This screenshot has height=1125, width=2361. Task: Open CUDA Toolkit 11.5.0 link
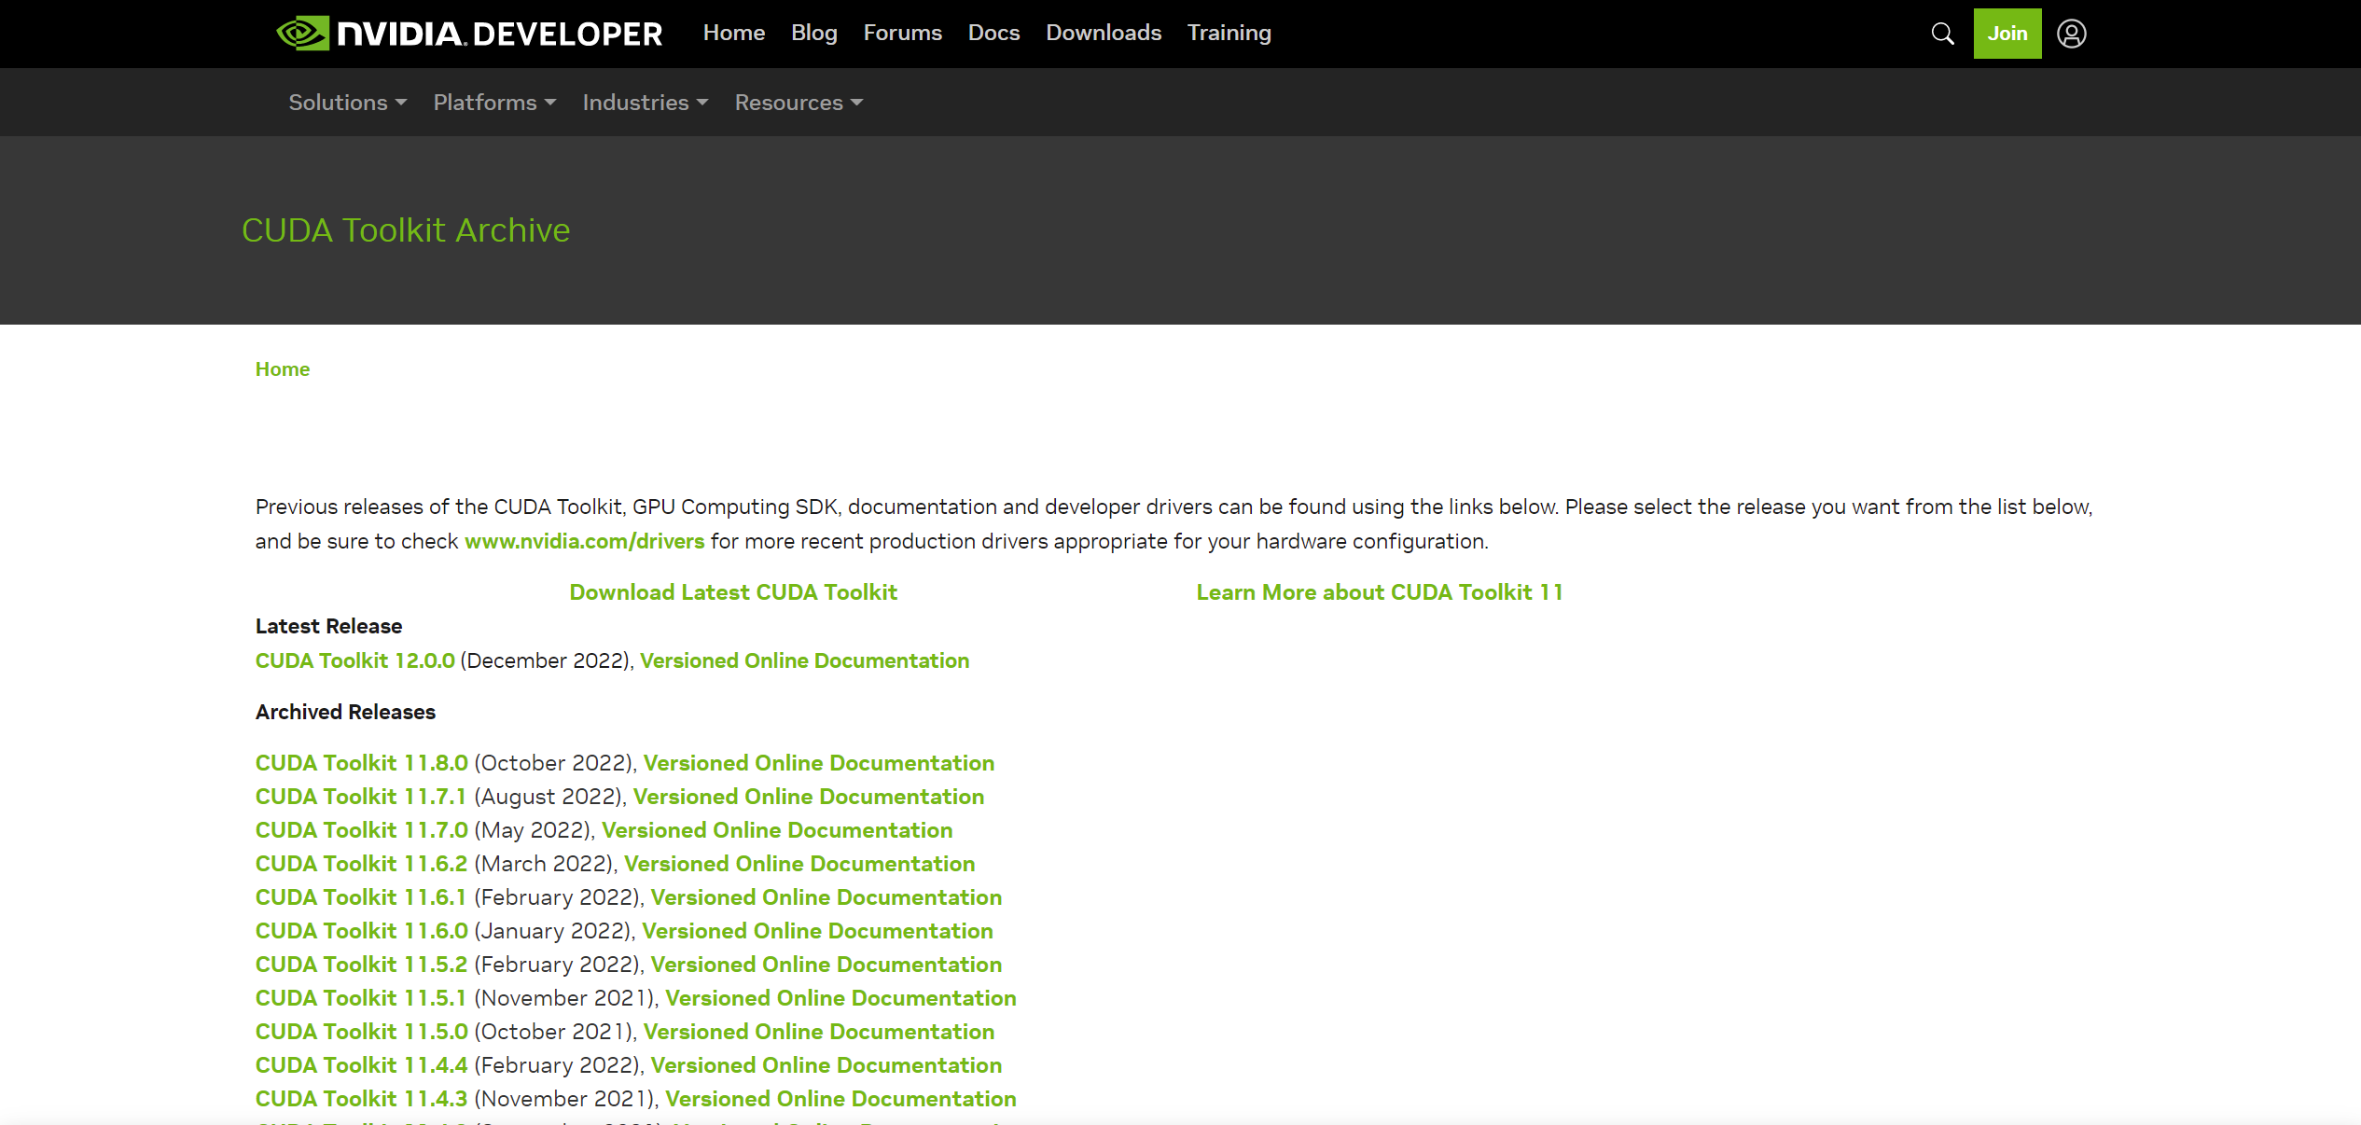tap(362, 1032)
